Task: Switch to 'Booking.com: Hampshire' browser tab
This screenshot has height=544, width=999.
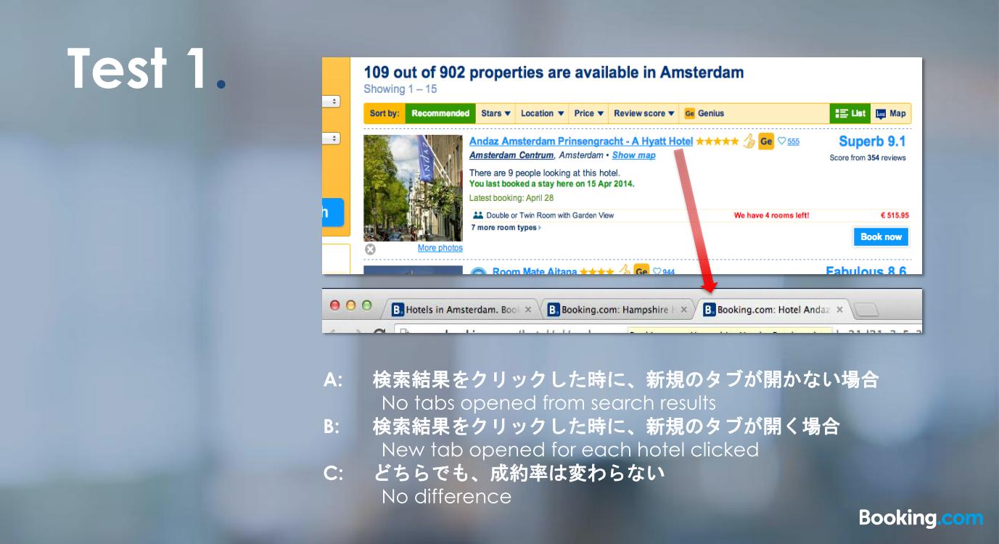Action: pos(618,310)
